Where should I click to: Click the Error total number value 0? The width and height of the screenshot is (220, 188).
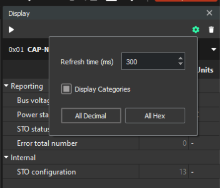pos(185,143)
